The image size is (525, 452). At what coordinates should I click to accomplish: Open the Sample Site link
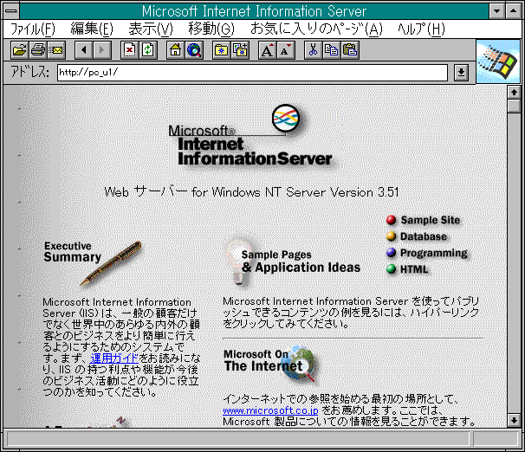(x=431, y=220)
